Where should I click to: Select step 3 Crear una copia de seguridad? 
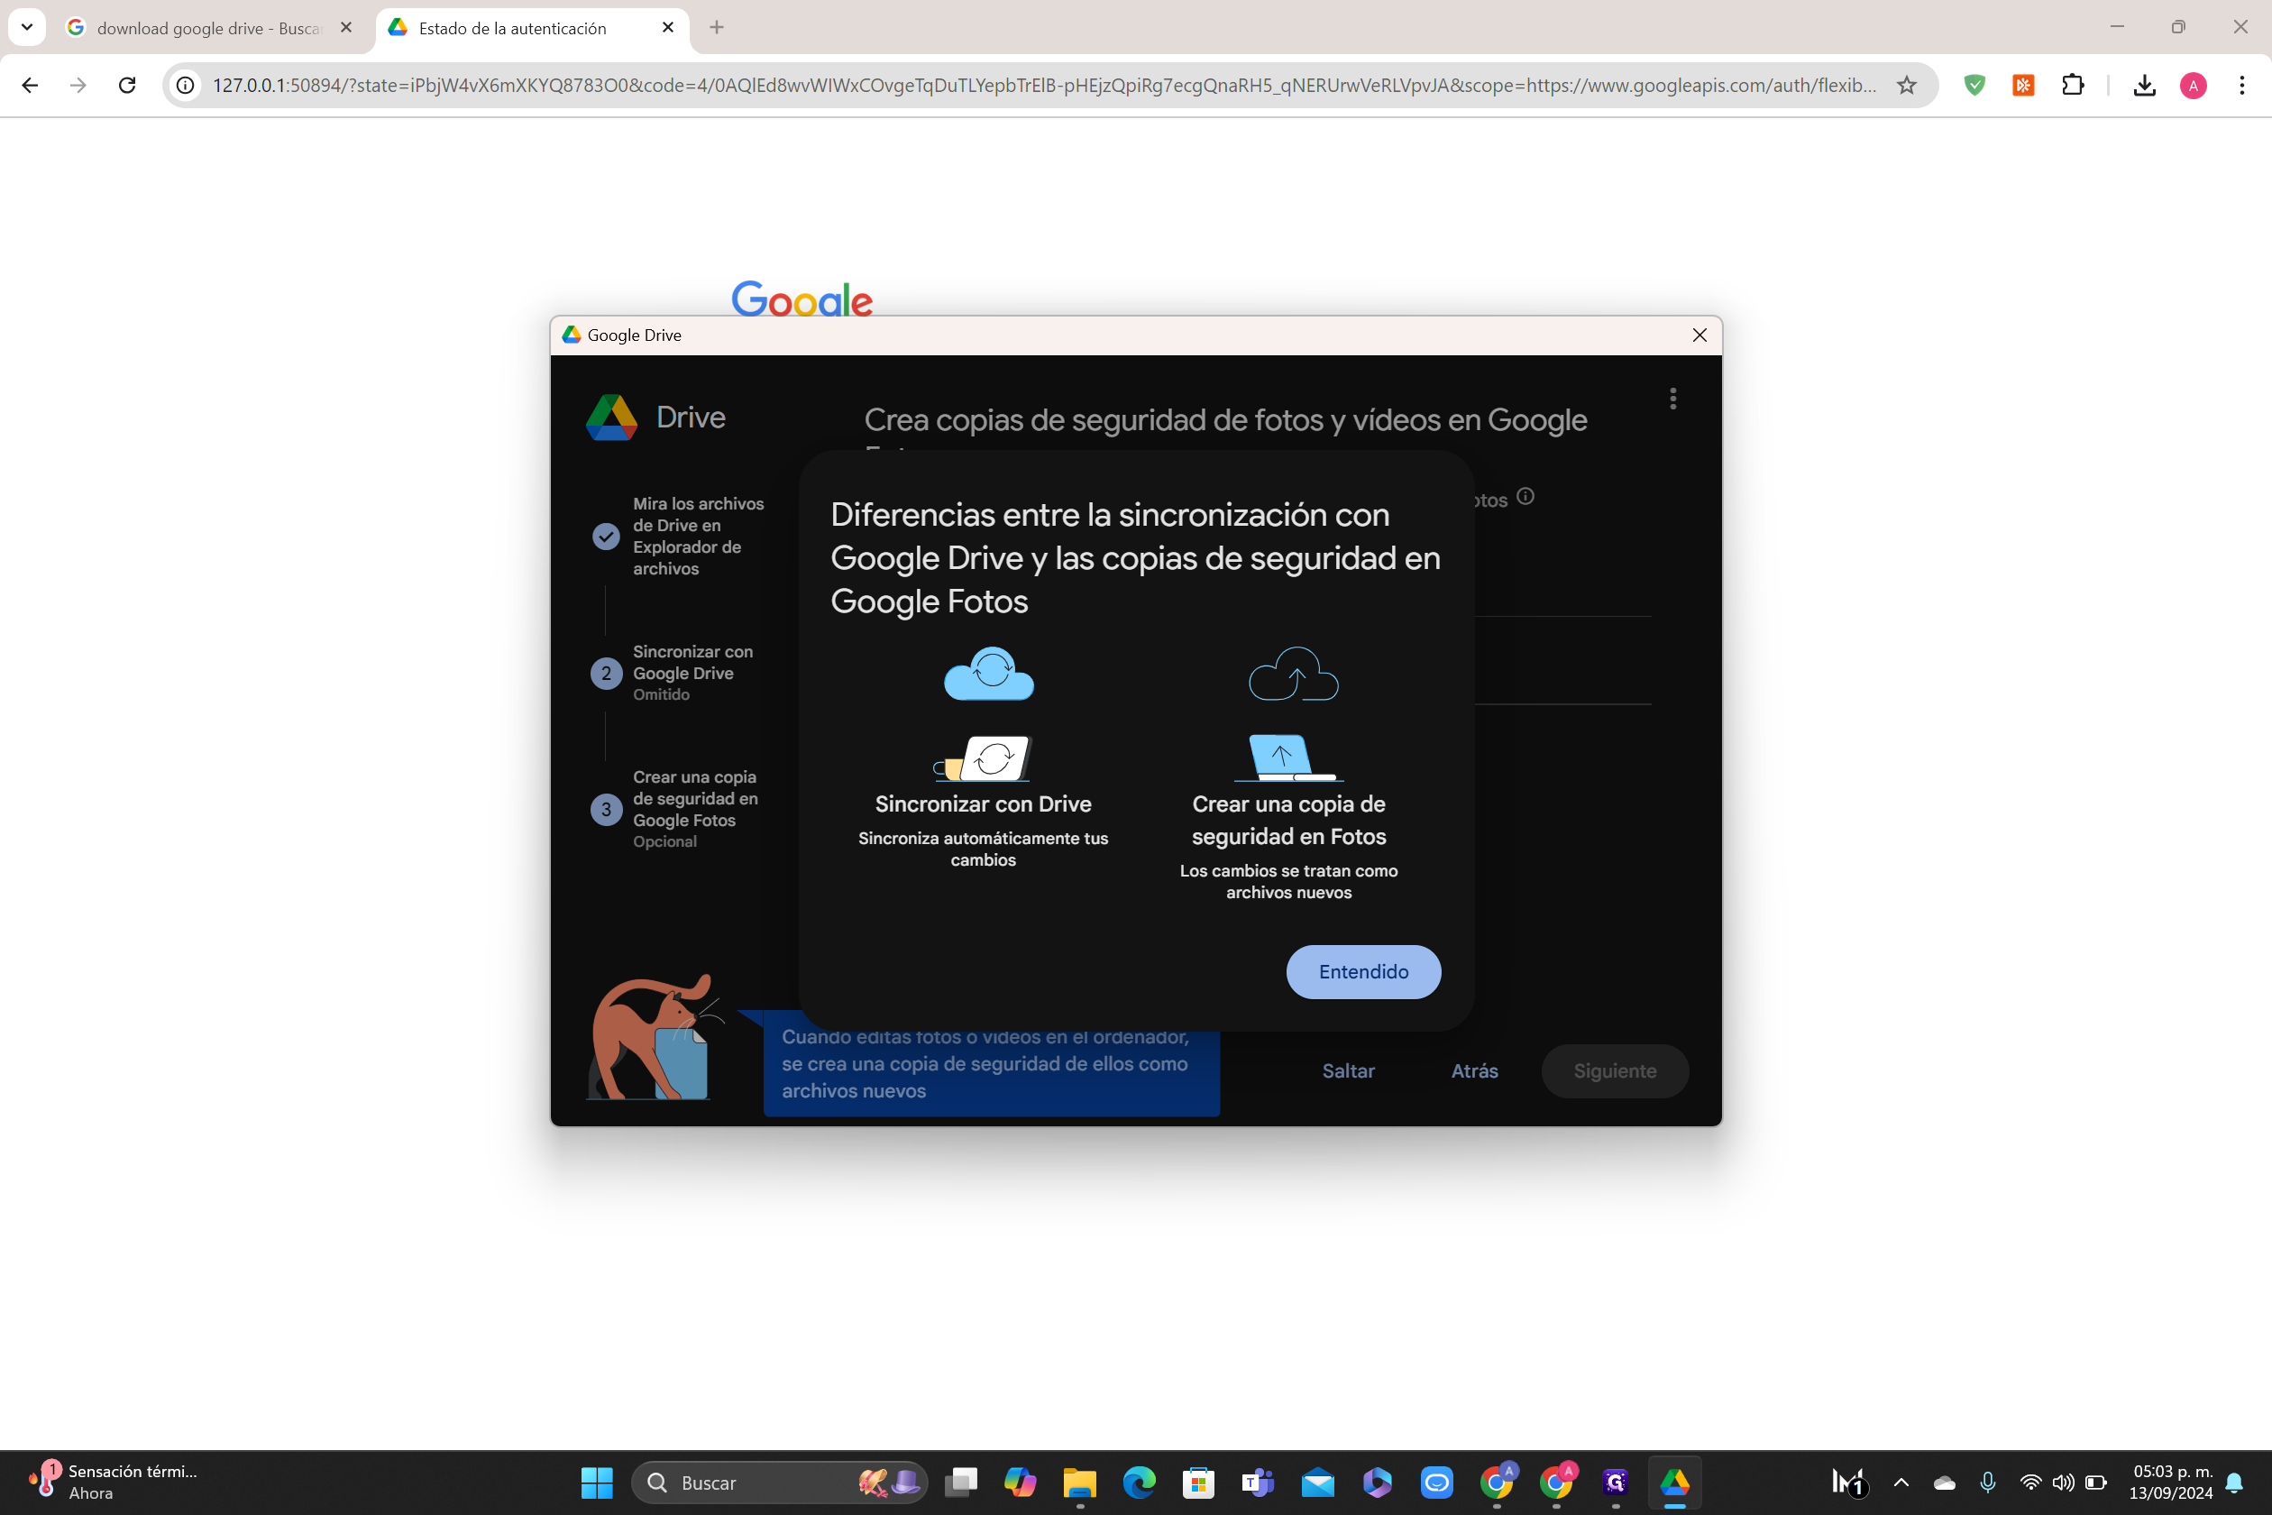[676, 809]
